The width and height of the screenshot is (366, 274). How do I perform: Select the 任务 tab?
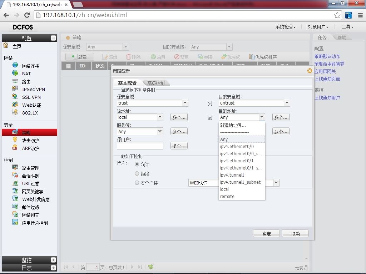coord(322,37)
